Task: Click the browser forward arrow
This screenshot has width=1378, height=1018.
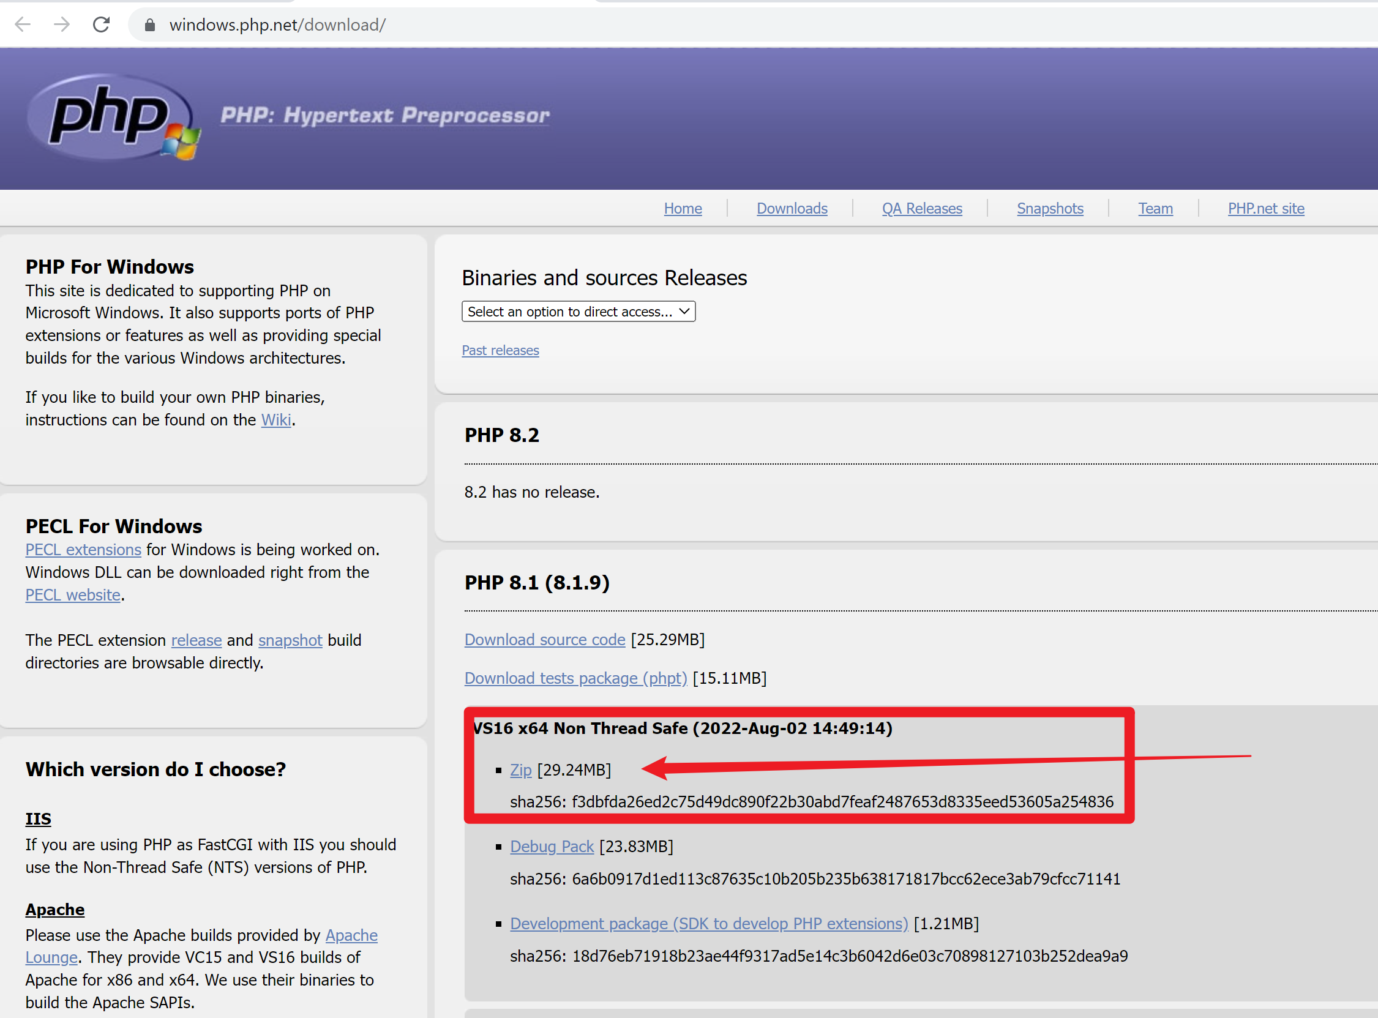Action: pyautogui.click(x=62, y=24)
